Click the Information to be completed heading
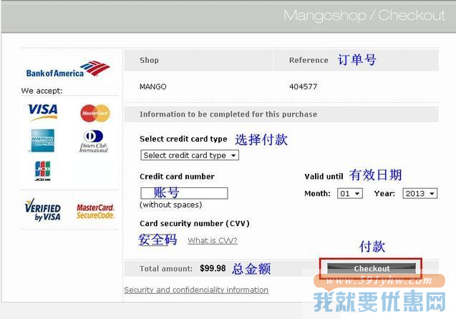This screenshot has width=456, height=319. point(228,114)
